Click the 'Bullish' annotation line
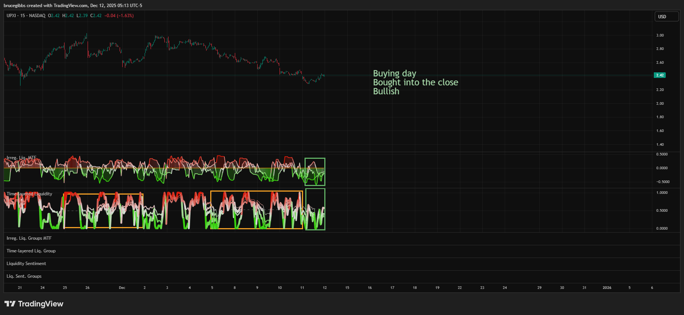This screenshot has width=684, height=315. click(386, 91)
